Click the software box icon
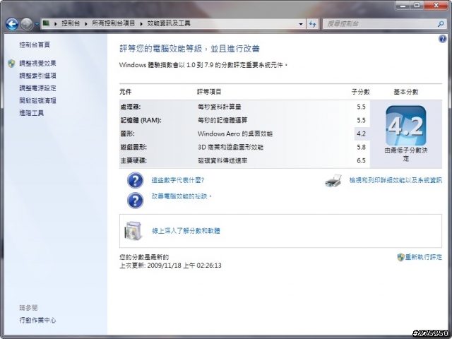The image size is (452, 339). [x=133, y=231]
